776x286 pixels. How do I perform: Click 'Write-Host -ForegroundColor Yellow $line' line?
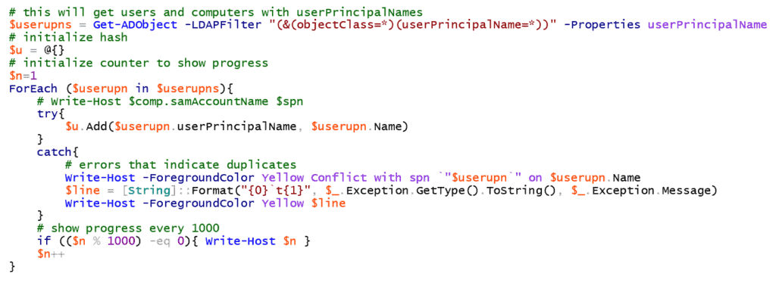pyautogui.click(x=205, y=203)
